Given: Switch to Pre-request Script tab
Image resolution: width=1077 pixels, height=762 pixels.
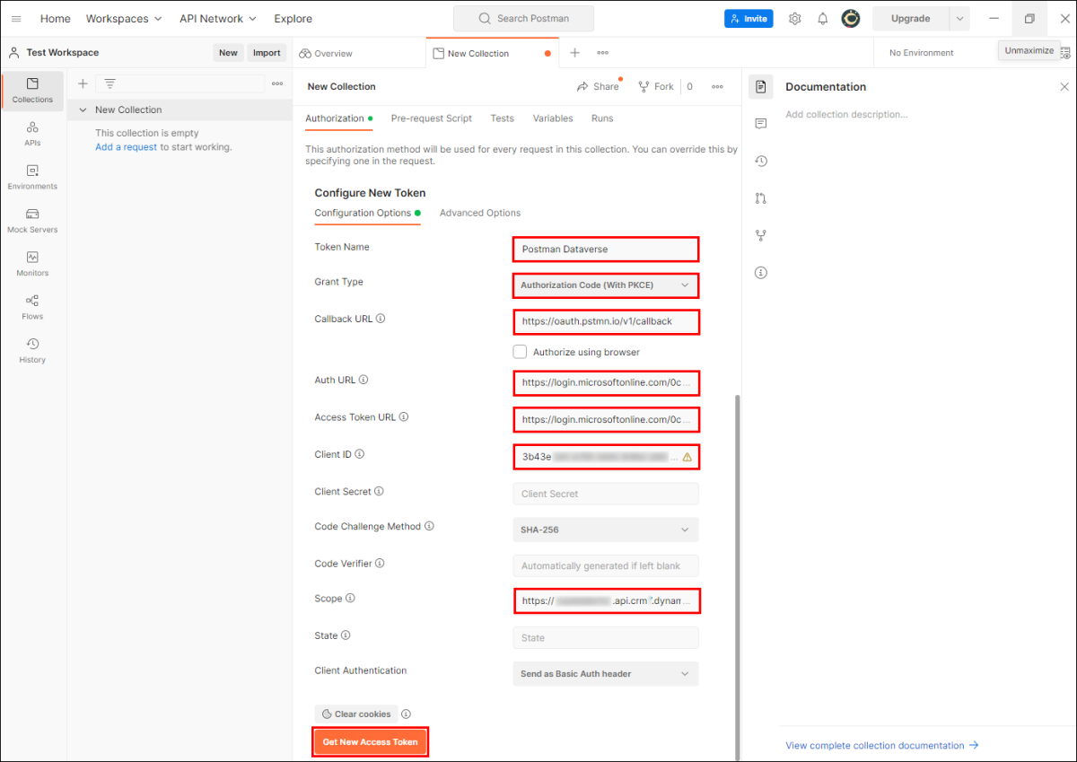Looking at the screenshot, I should coord(432,118).
